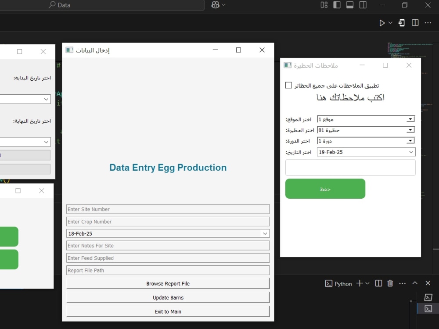Click the Exit to Main button
Screen dimensions: 439x329
(x=168, y=311)
